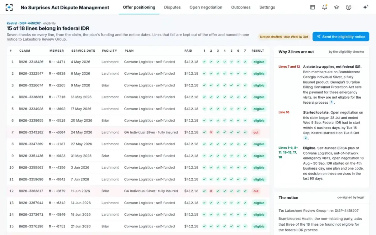Select claim ID BH26-3347309
The height and width of the screenshot is (235, 376).
point(31,144)
